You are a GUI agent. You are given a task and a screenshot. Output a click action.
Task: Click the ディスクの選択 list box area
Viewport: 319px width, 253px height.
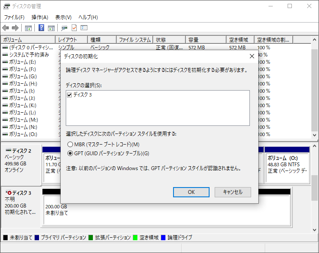coord(158,108)
